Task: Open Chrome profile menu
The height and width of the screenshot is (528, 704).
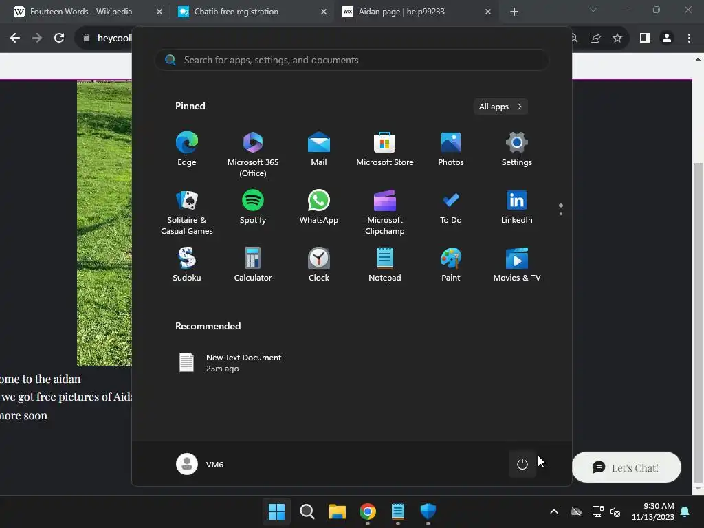Action: pyautogui.click(x=667, y=38)
